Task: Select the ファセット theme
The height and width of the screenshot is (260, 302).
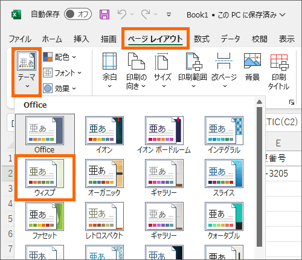Action: [45, 221]
